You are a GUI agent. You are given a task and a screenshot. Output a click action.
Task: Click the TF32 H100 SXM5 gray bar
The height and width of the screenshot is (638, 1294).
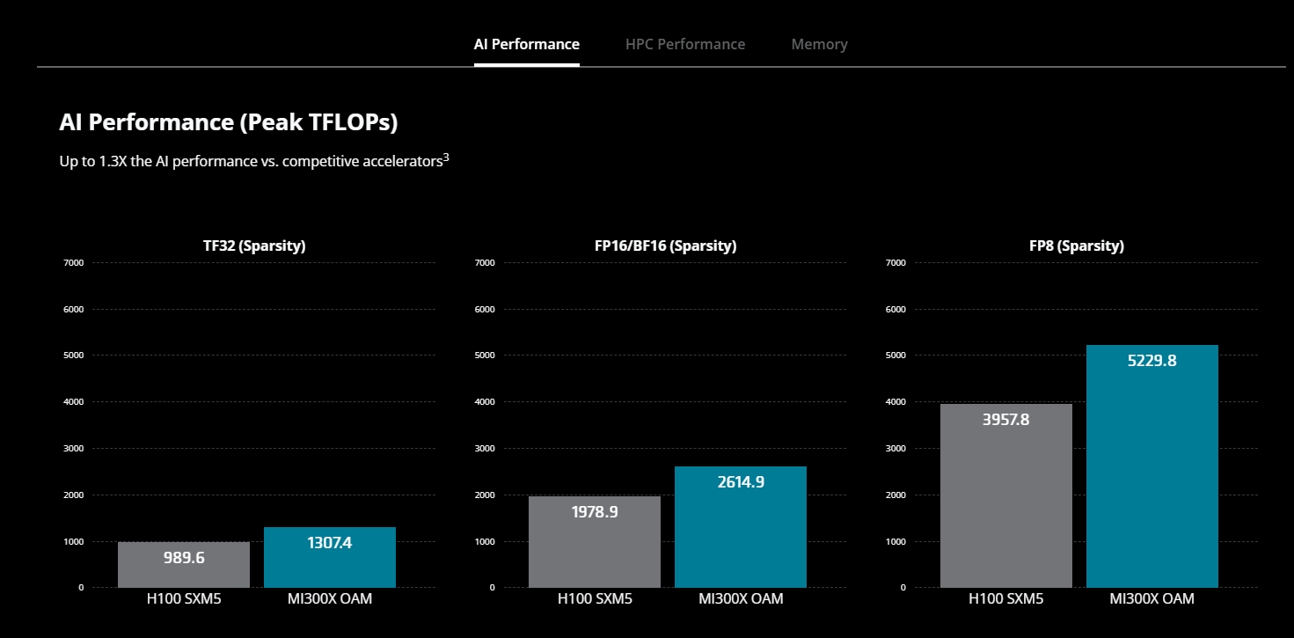[184, 565]
